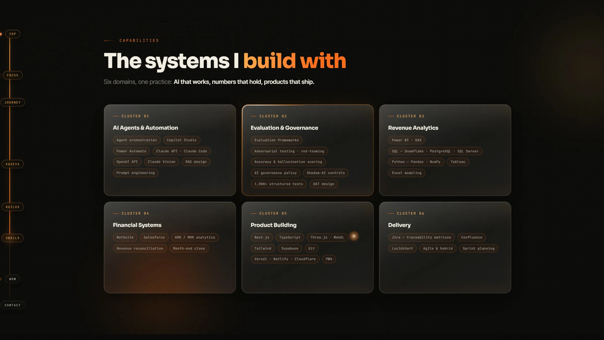
Task: Click the Claude Vision tag
Action: pos(162,162)
